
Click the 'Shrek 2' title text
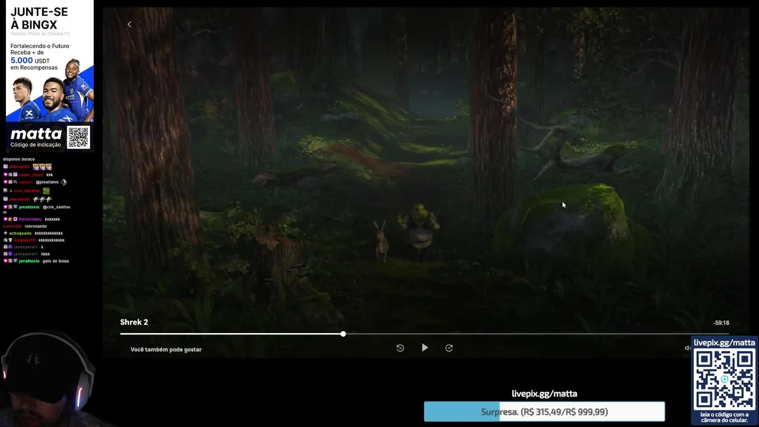[x=134, y=322]
